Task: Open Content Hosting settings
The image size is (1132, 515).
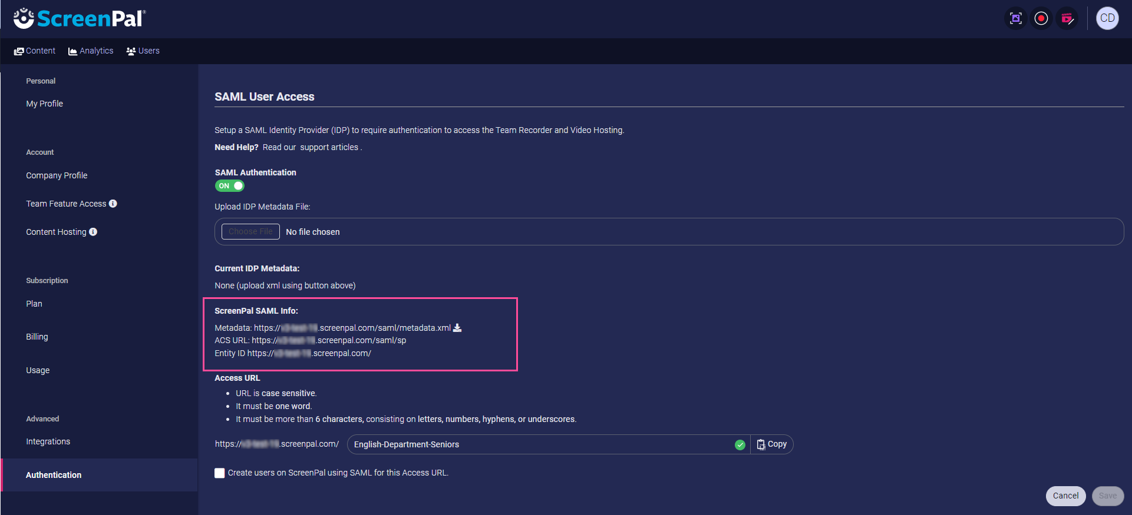Action: (56, 232)
